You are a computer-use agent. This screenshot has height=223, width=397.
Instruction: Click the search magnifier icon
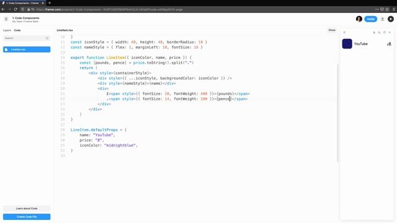[47, 38]
